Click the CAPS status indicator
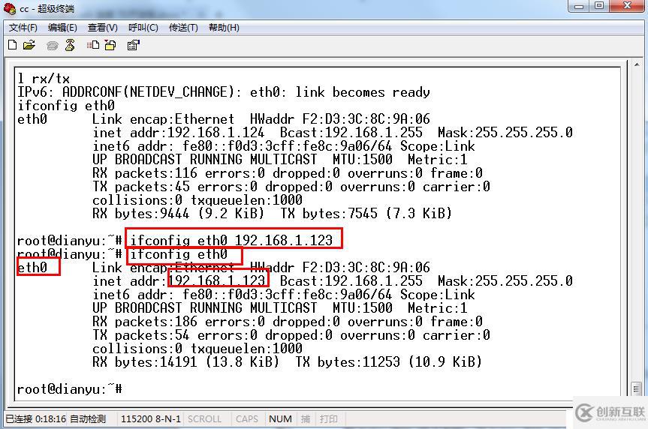 [x=247, y=419]
